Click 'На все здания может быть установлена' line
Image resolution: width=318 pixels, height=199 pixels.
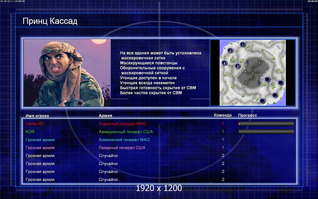tap(161, 53)
